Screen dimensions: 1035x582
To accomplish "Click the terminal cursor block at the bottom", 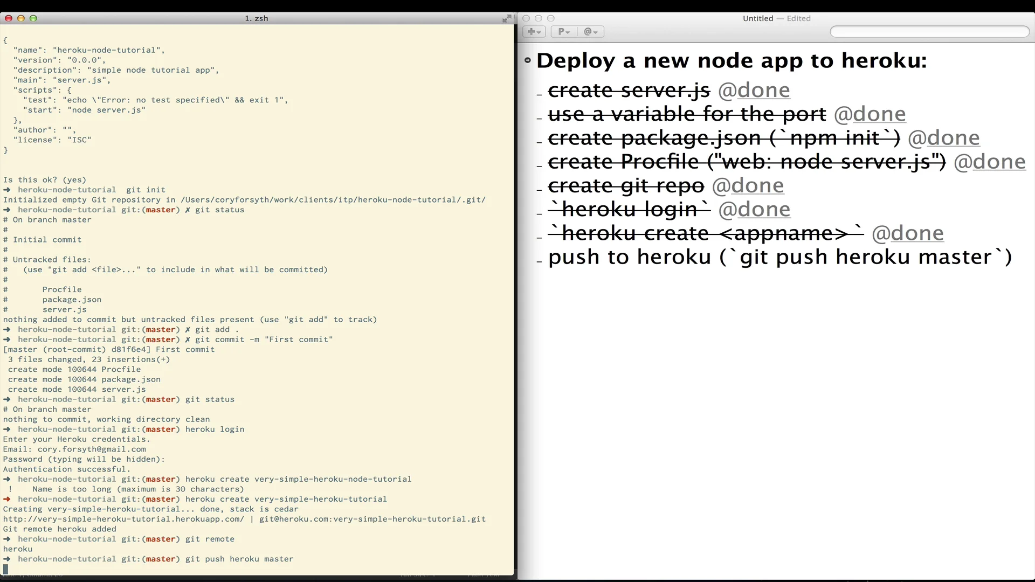I will (x=6, y=569).
